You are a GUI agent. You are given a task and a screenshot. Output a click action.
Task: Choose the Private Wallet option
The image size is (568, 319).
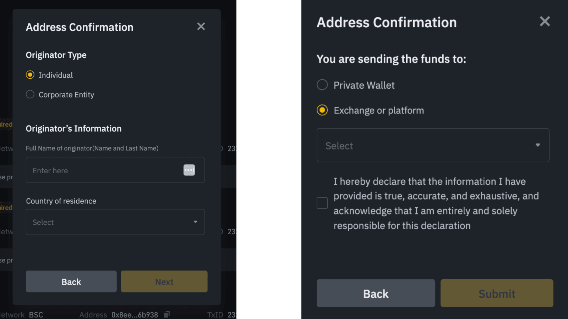(322, 85)
